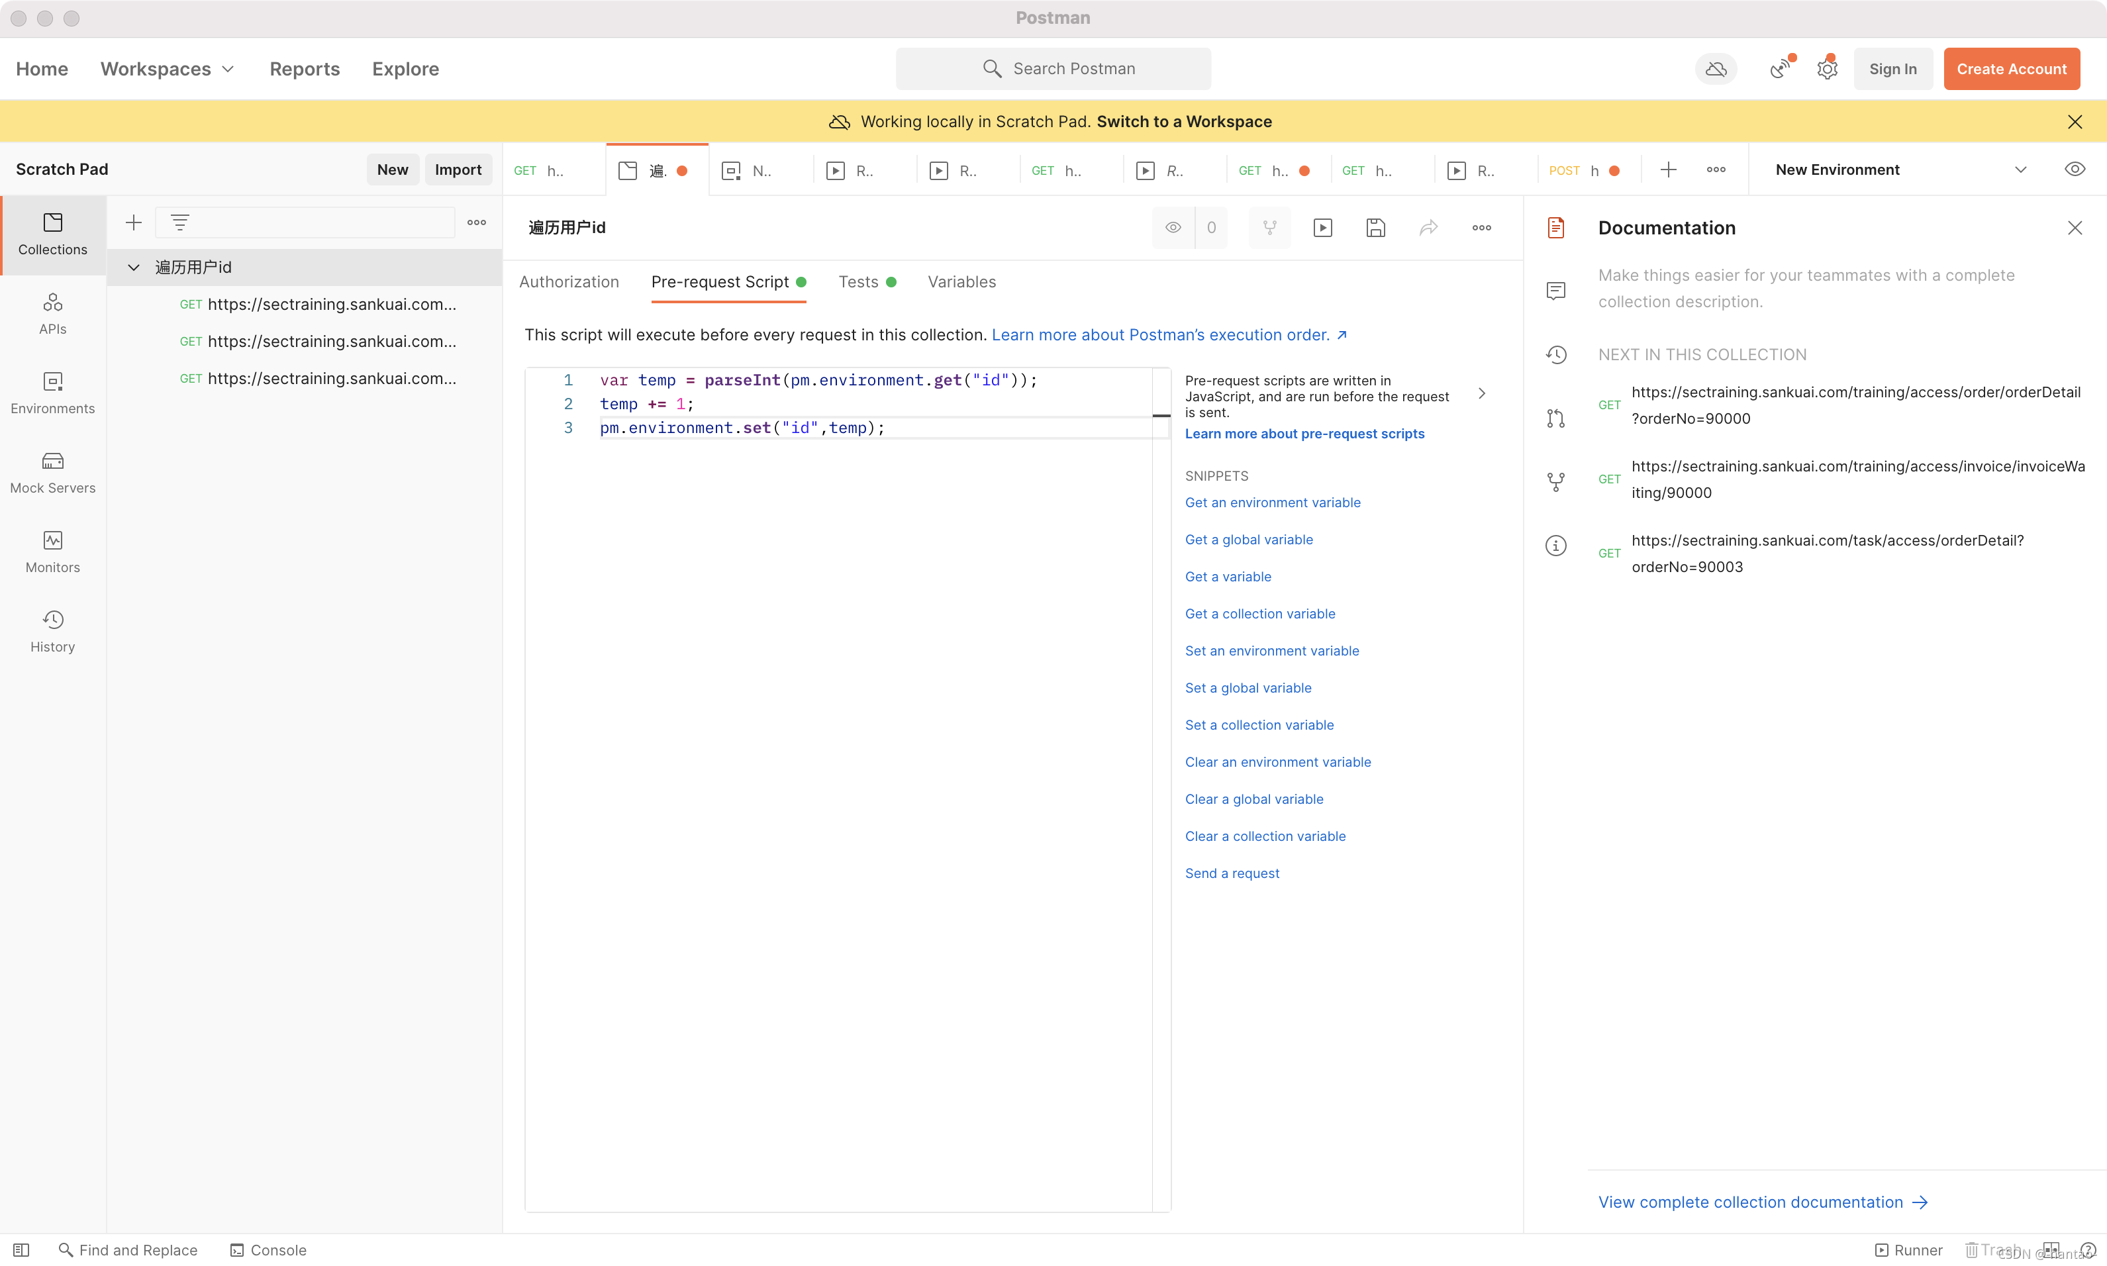Insert Set an environment variable snippet
The height and width of the screenshot is (1266, 2107).
coord(1272,651)
